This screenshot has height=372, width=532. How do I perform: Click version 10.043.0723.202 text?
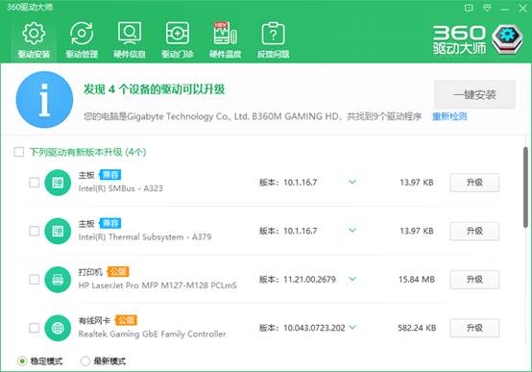[314, 328]
